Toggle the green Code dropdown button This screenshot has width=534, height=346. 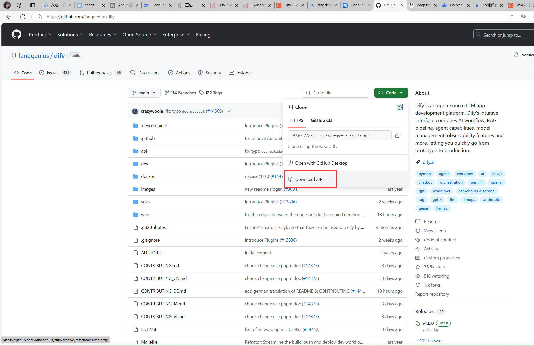point(391,93)
